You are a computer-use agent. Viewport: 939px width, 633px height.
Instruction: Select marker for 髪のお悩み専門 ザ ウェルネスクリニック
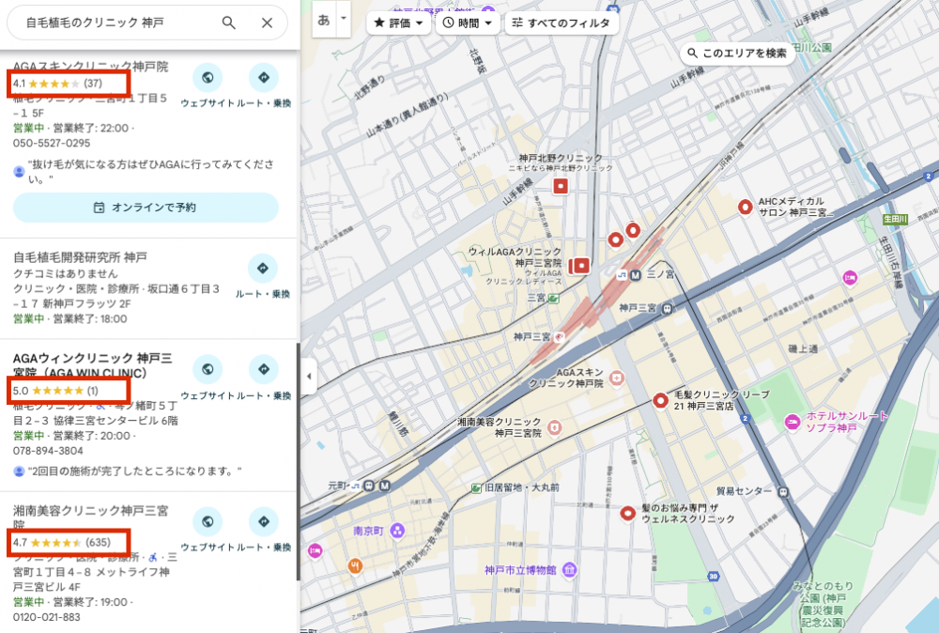[x=626, y=513]
